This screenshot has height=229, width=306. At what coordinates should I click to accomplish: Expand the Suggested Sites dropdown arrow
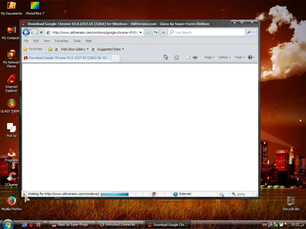click(x=123, y=49)
